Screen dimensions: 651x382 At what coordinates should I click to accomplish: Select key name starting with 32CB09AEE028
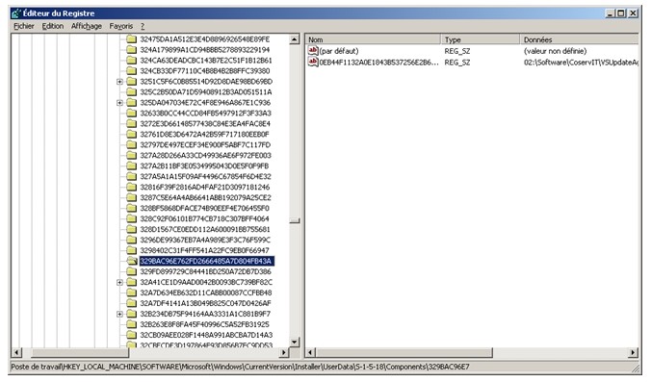(206, 335)
